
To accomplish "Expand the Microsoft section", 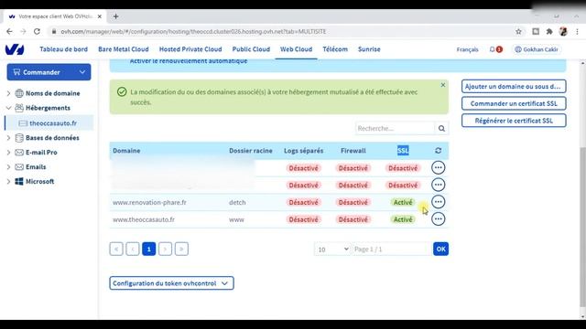I will tap(8, 181).
